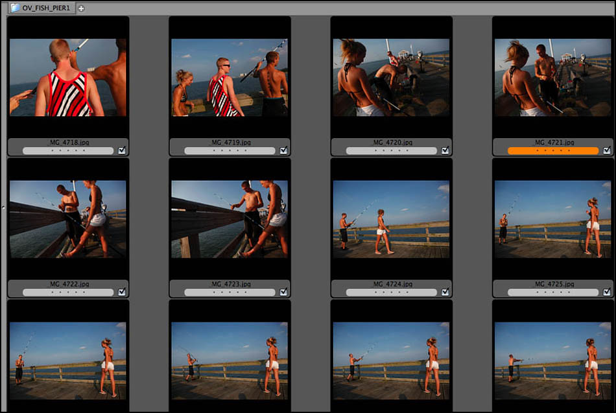Viewport: 616px width, 413px height.
Task: Click the rating bar for _MG_4724.jpg
Action: 391,292
